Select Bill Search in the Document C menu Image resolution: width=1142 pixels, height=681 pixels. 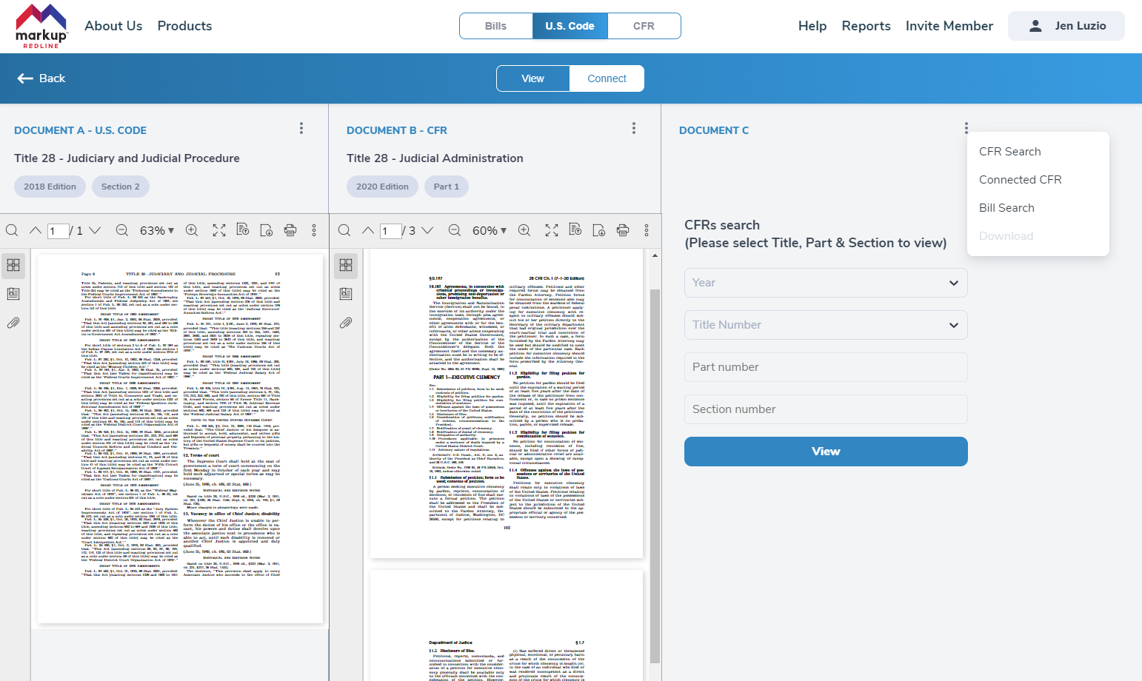point(1006,208)
